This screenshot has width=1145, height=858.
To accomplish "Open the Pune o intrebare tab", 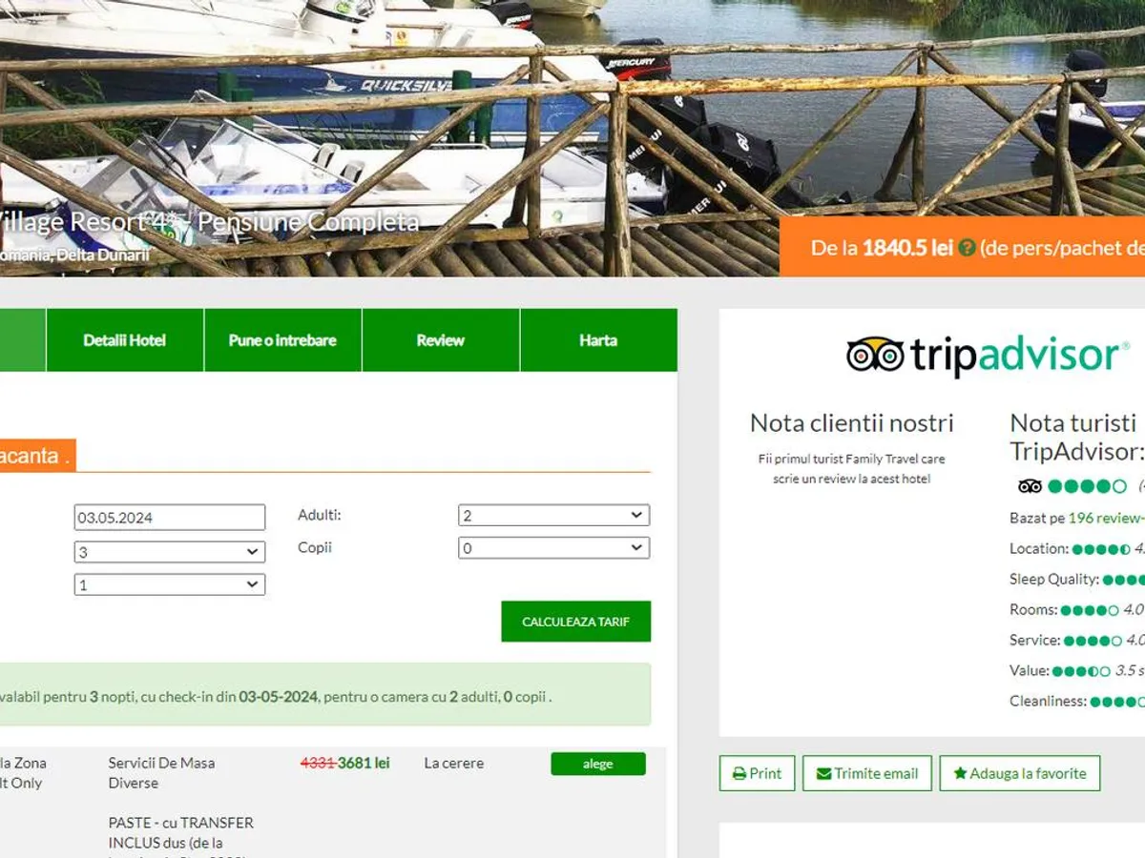I will (x=282, y=340).
